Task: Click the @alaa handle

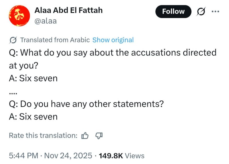Action: click(46, 21)
